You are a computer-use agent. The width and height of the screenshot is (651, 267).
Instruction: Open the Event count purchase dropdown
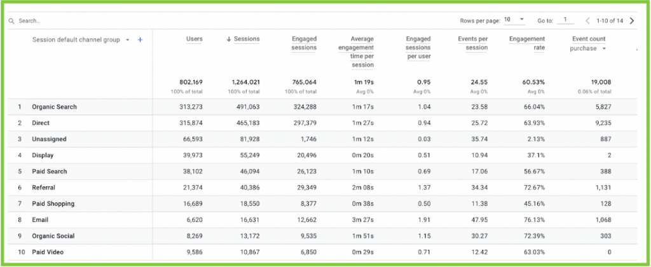point(603,48)
